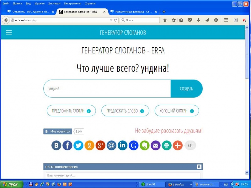Click the slogan word input containing ундина

pos(107,89)
